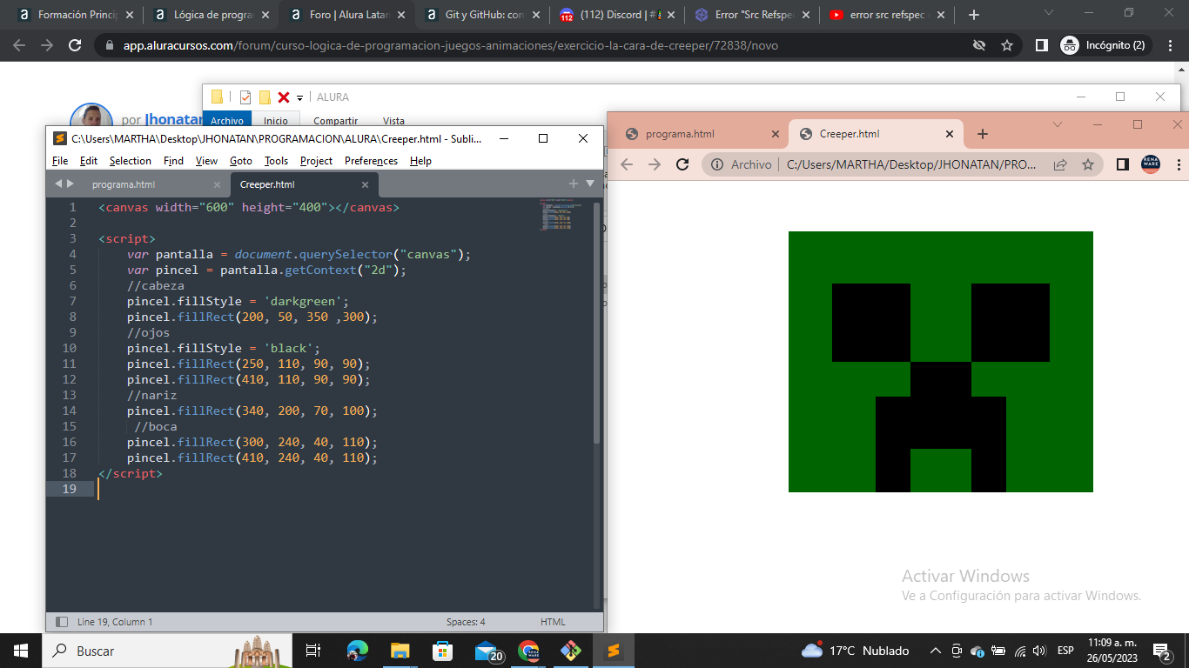Viewport: 1189px width, 668px height.
Task: Open the Tools menu in Sublime Text
Action: coord(276,161)
